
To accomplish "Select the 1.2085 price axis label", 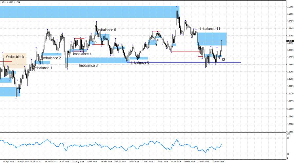I will tap(290, 7).
